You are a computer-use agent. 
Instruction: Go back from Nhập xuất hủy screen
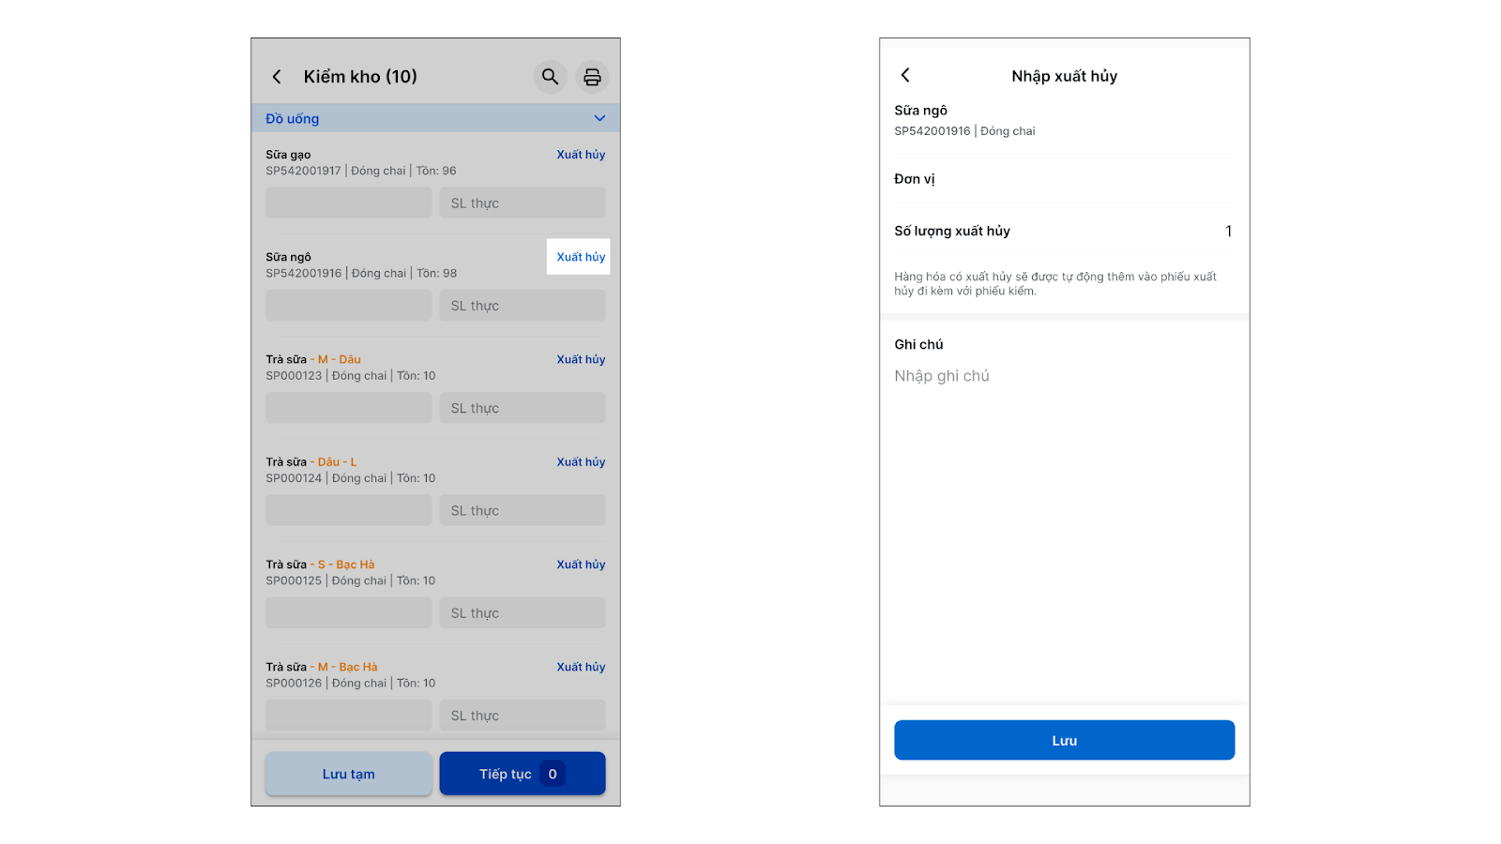tap(905, 75)
